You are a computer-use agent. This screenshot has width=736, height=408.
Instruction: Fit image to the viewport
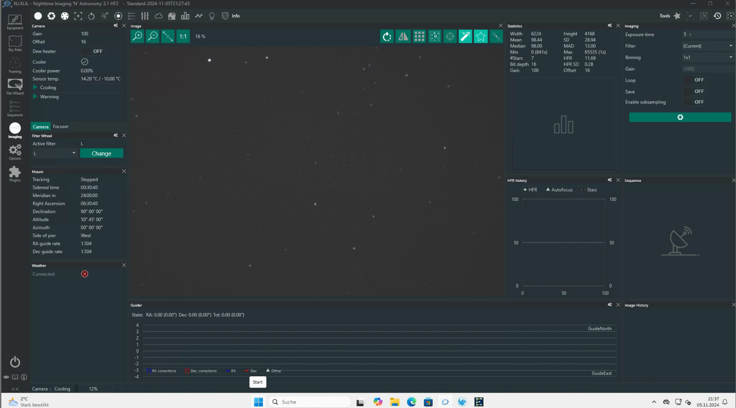[x=168, y=36]
